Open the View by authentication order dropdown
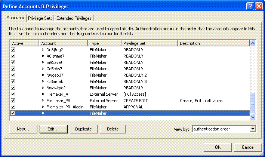265x157 pixels. (253, 129)
